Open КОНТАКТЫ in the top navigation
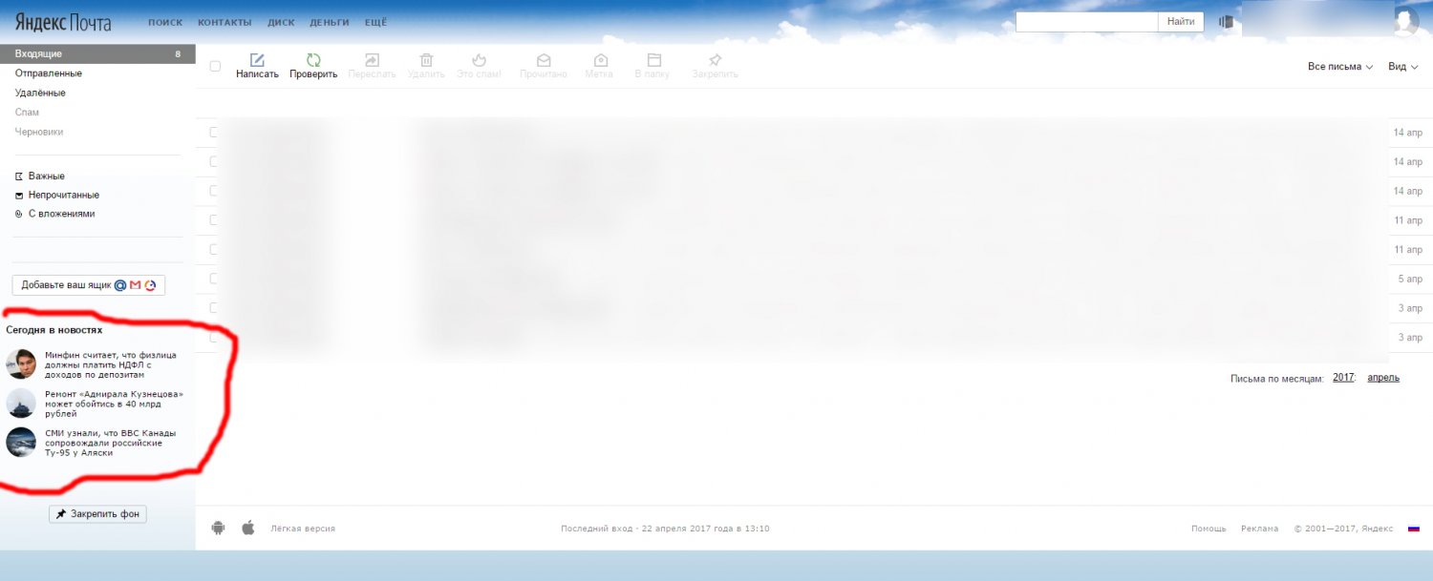Viewport: 1433px width, 581px height. [x=225, y=22]
